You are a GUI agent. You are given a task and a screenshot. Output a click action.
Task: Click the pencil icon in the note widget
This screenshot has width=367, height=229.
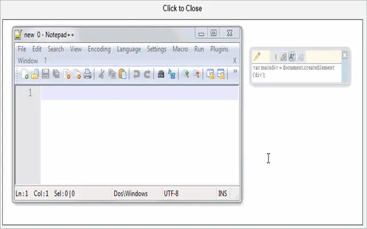[x=257, y=57]
